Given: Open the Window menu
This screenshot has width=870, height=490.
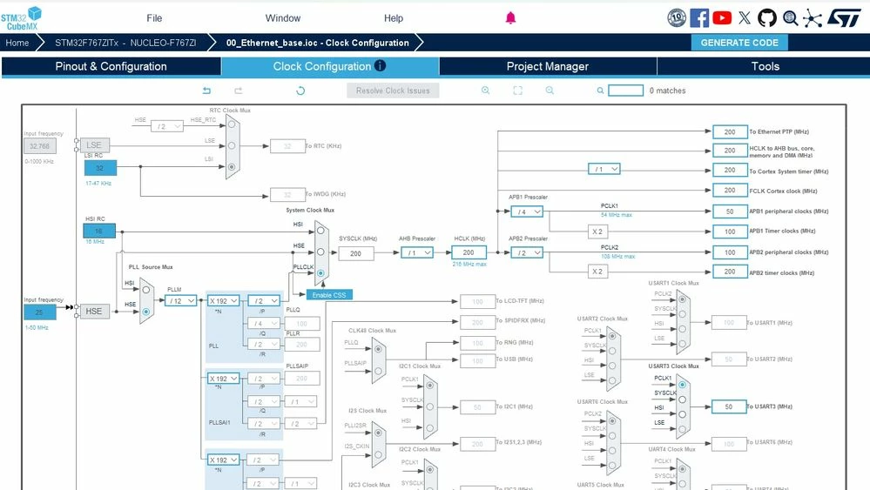Looking at the screenshot, I should (x=283, y=18).
